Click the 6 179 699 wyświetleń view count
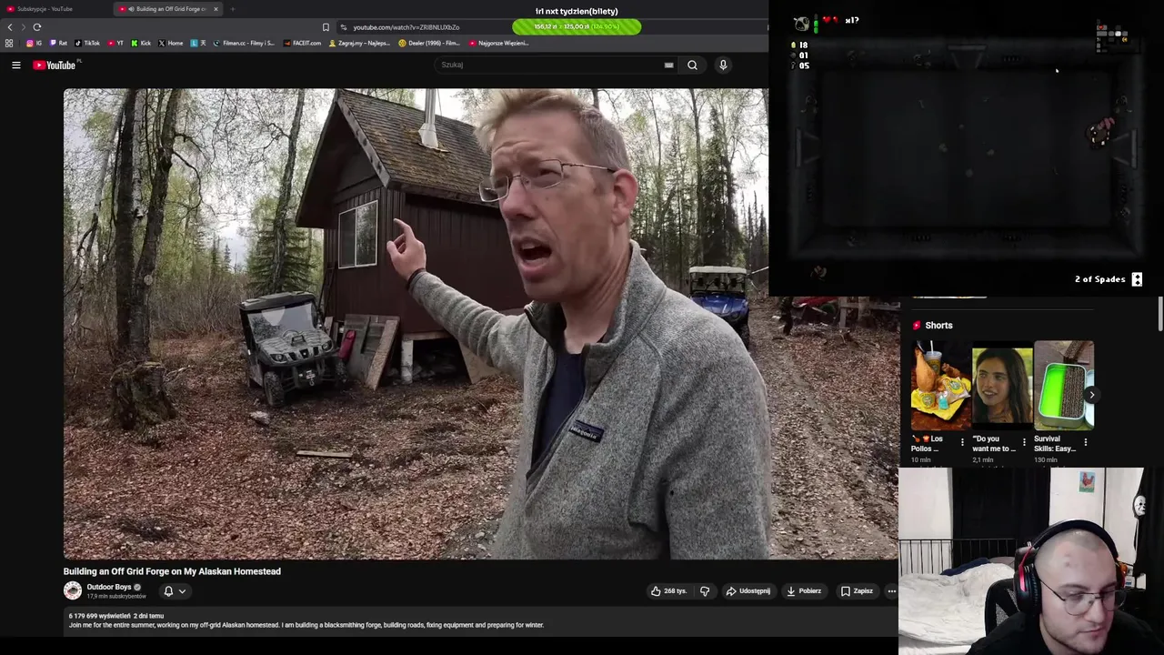 point(100,616)
